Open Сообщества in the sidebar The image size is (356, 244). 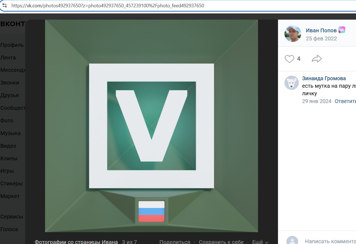click(x=13, y=108)
